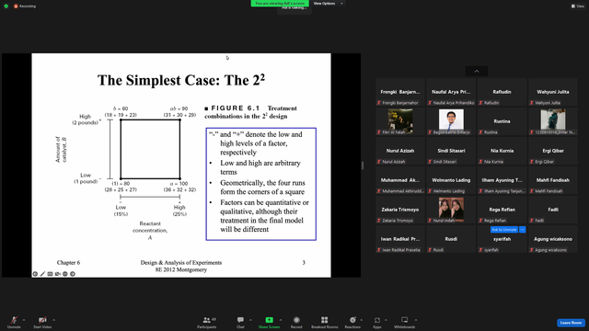
Task: Select Welmanto Lading's participant tile
Action: pos(451,180)
